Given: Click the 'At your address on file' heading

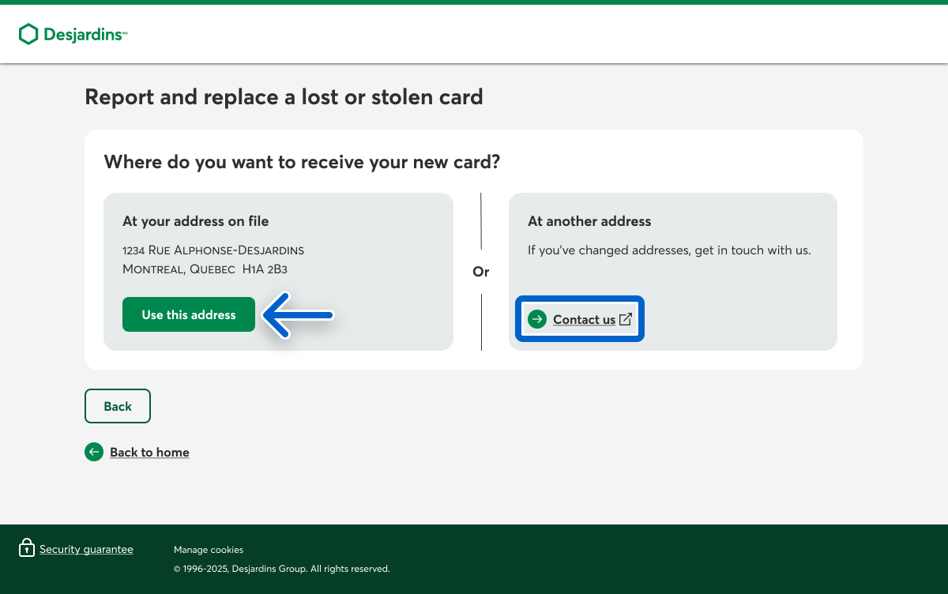Looking at the screenshot, I should 195,221.
